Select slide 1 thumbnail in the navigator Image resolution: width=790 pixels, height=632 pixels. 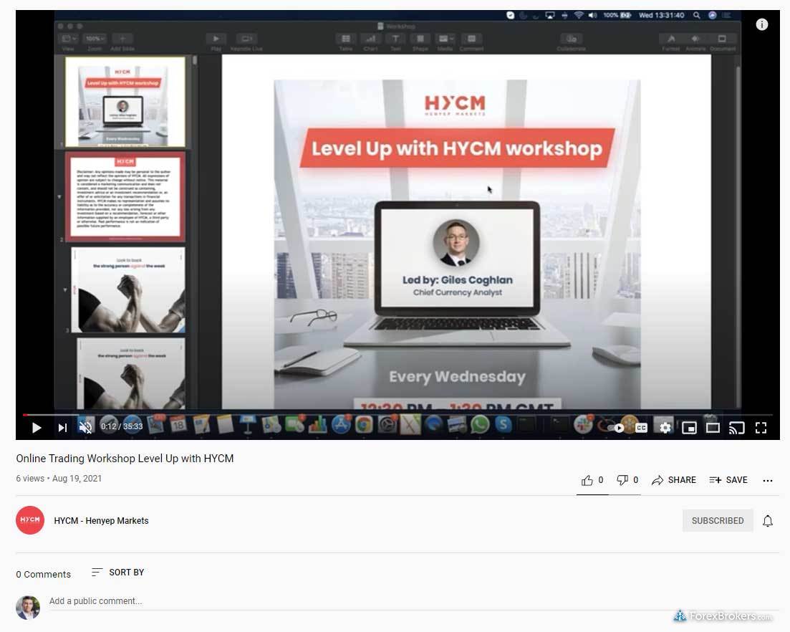(125, 102)
